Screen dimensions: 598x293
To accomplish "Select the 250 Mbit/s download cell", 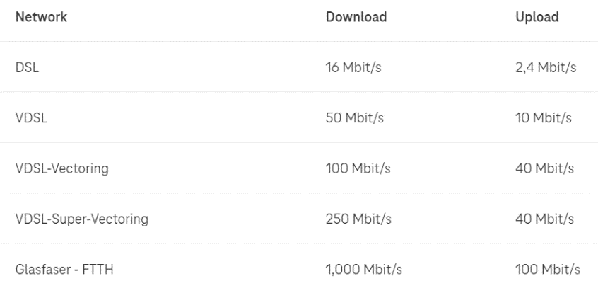I will [x=358, y=219].
